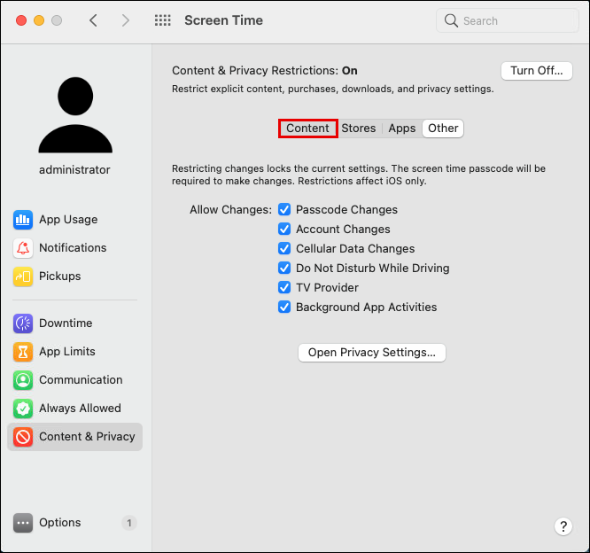Select the Other tab
The width and height of the screenshot is (590, 553).
[443, 129]
